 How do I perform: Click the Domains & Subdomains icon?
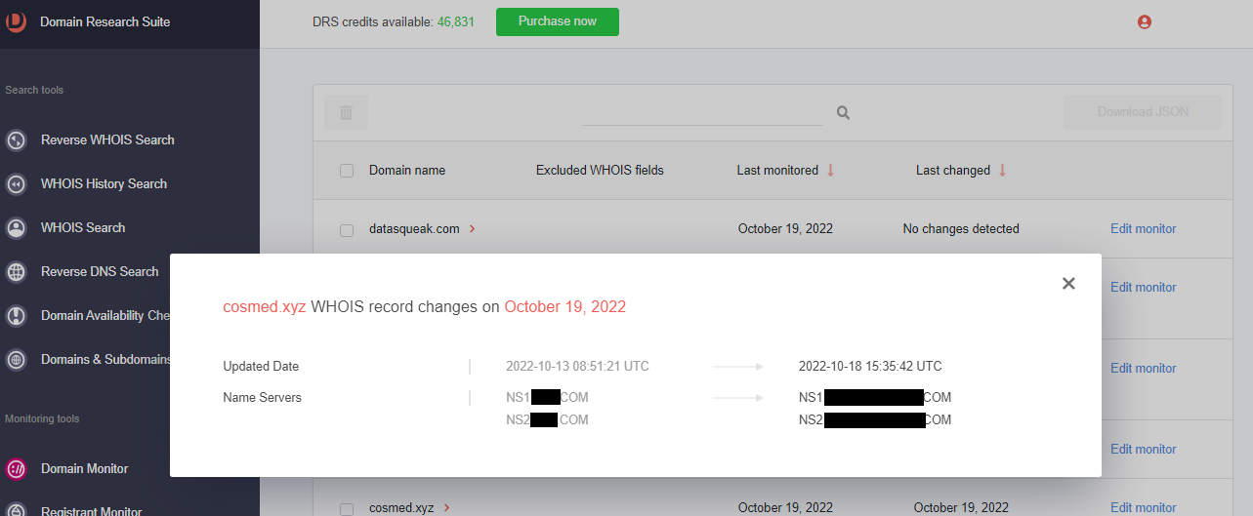(16, 360)
